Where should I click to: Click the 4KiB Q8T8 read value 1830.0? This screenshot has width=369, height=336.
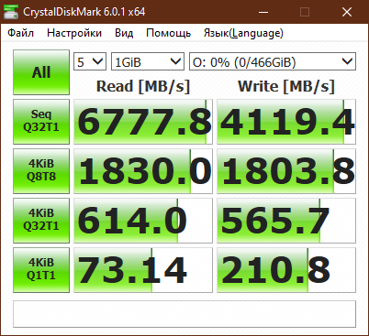(143, 171)
